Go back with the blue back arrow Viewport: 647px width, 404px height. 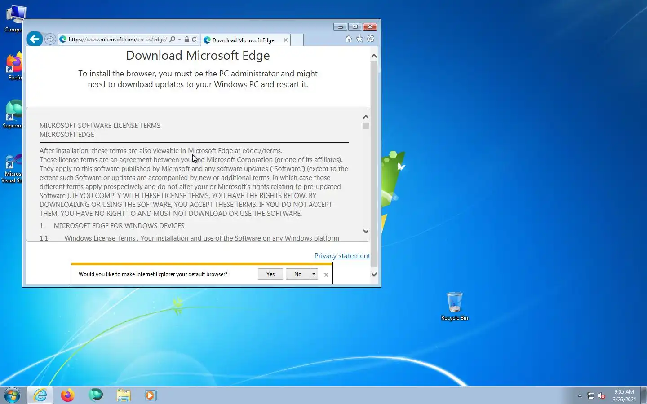click(35, 39)
